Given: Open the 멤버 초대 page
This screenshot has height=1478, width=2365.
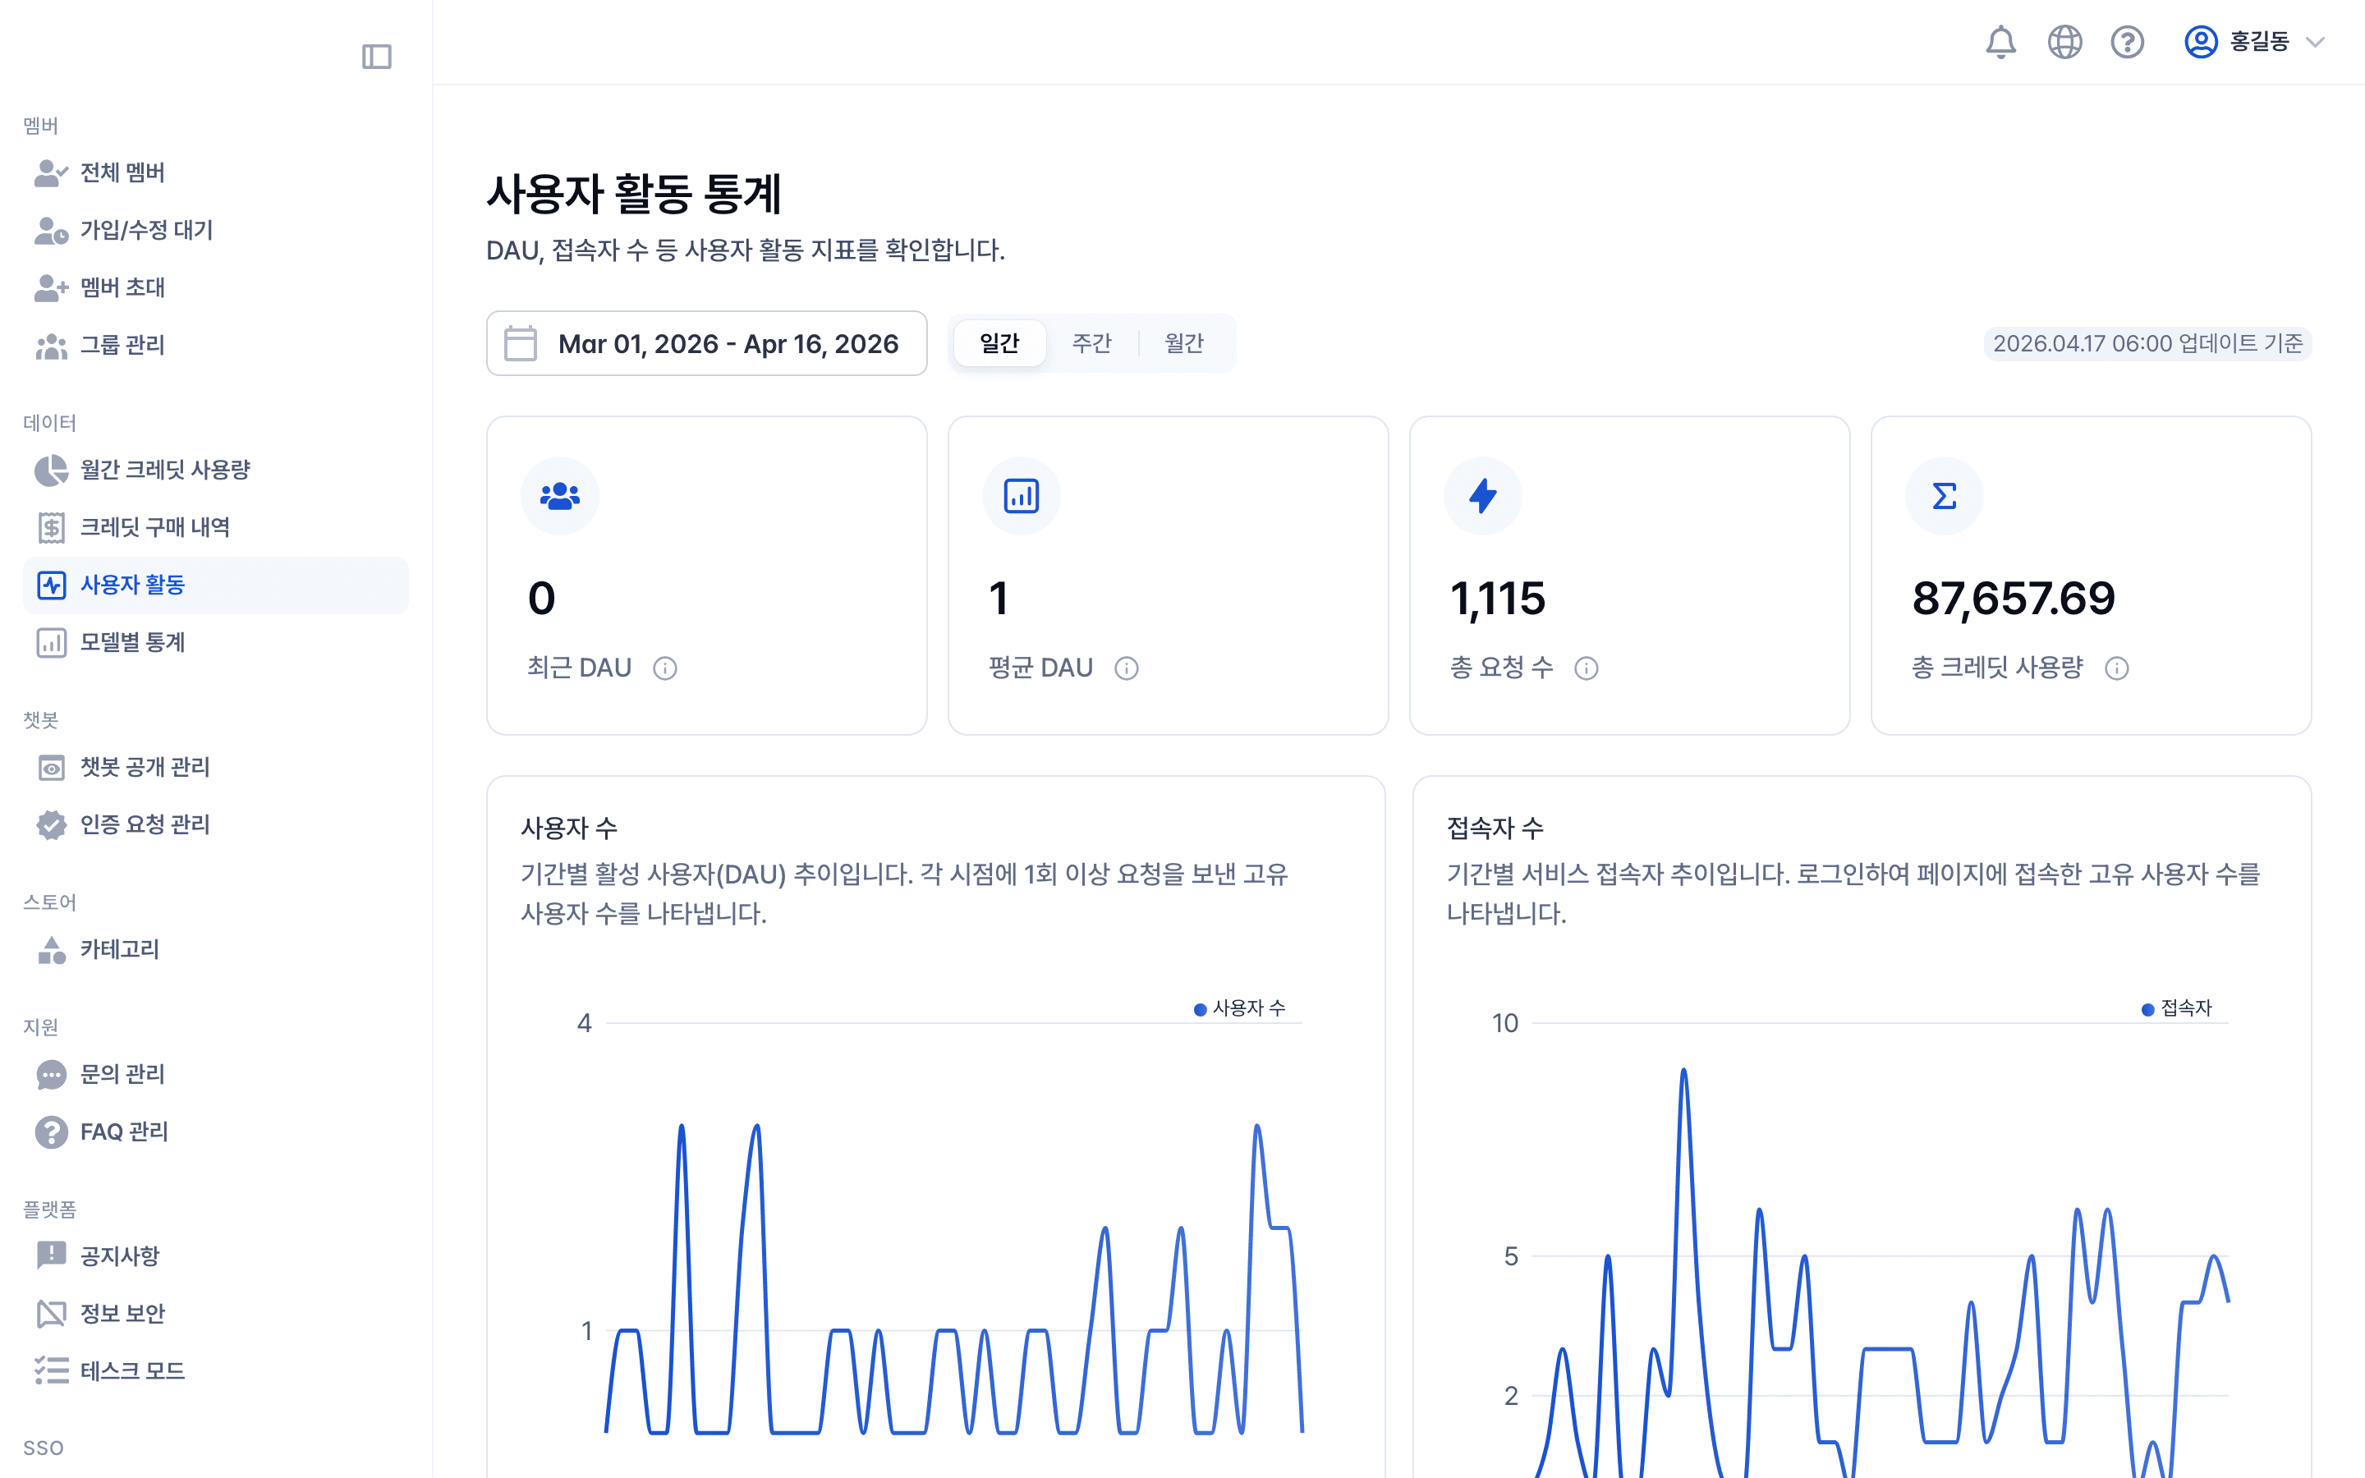Looking at the screenshot, I should [122, 287].
